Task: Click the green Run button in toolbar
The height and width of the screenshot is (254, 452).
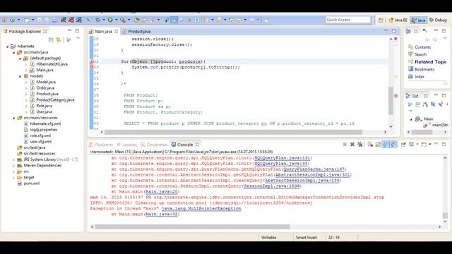Action: coord(110,20)
